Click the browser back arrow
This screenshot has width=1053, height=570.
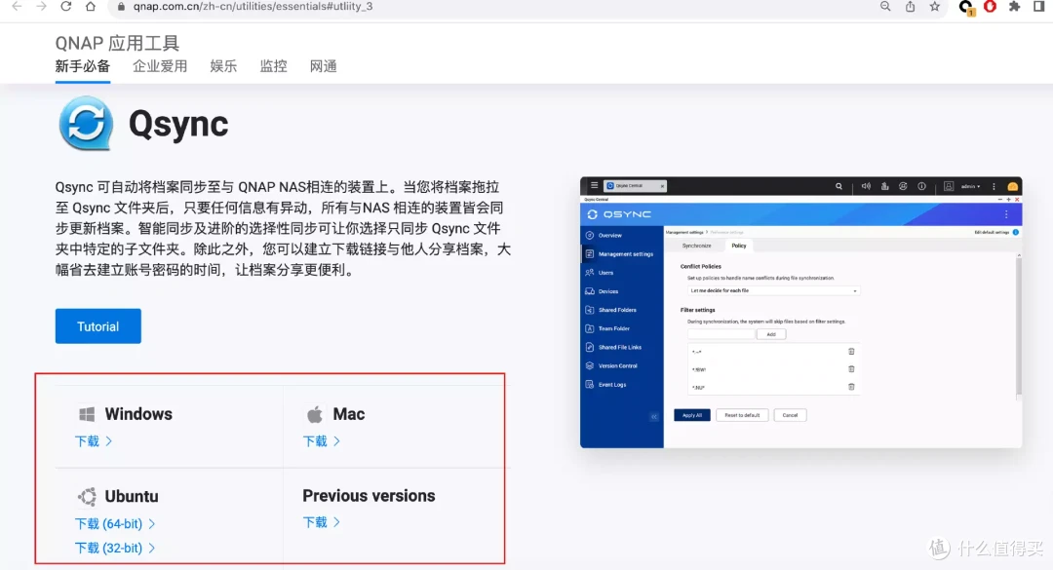17,6
